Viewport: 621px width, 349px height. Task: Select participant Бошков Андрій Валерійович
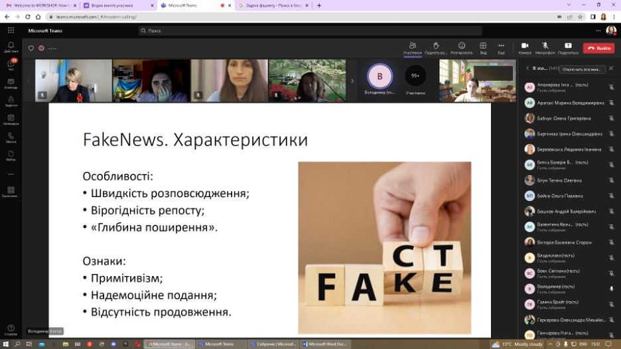569,212
